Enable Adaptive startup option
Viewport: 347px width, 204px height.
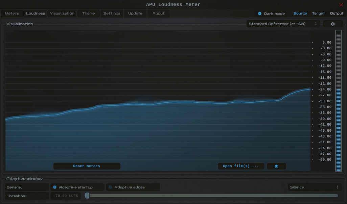click(77, 187)
